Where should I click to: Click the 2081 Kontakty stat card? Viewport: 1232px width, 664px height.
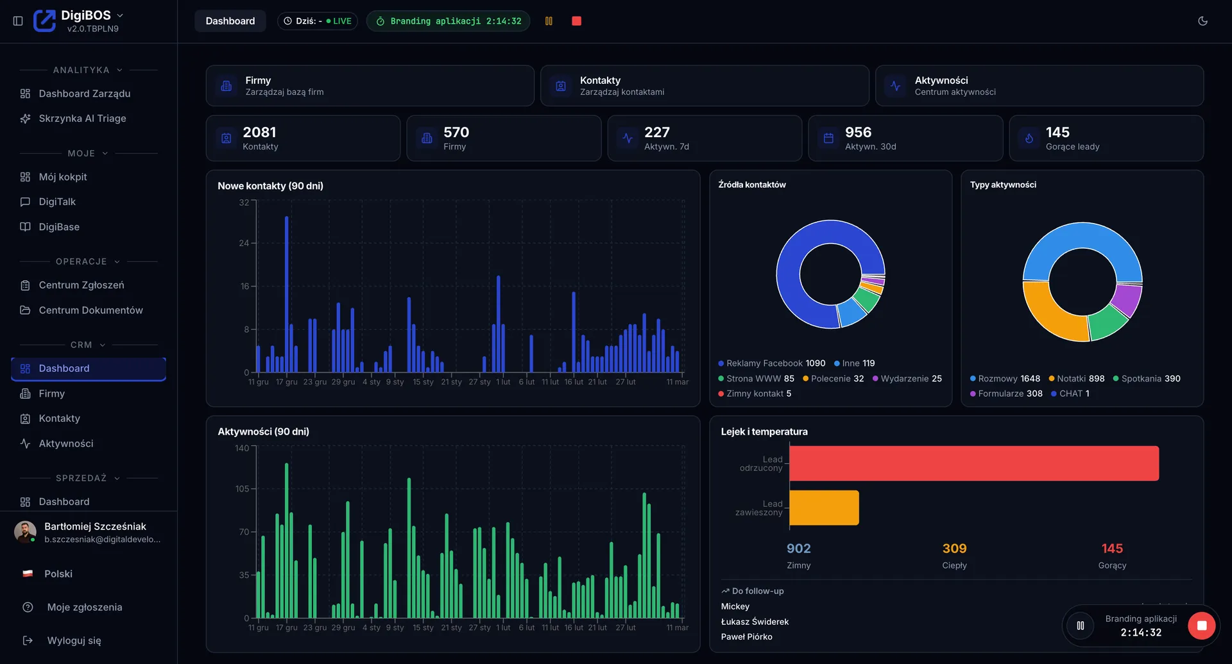[303, 138]
